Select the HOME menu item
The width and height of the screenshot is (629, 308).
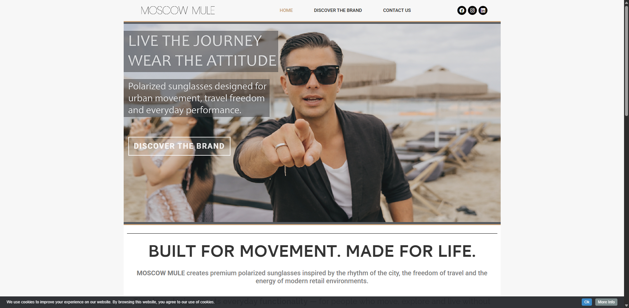click(x=286, y=10)
